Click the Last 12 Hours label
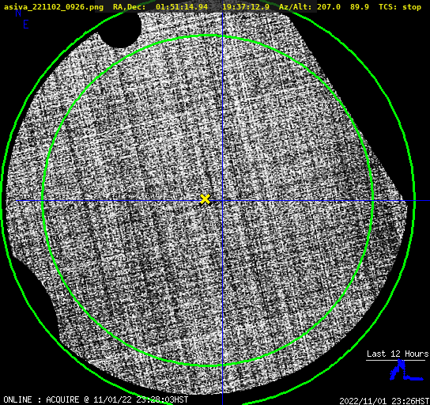The height and width of the screenshot is (405, 430). tap(398, 354)
